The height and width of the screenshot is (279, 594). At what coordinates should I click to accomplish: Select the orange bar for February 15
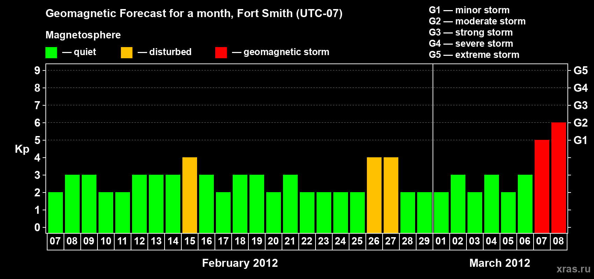190,195
